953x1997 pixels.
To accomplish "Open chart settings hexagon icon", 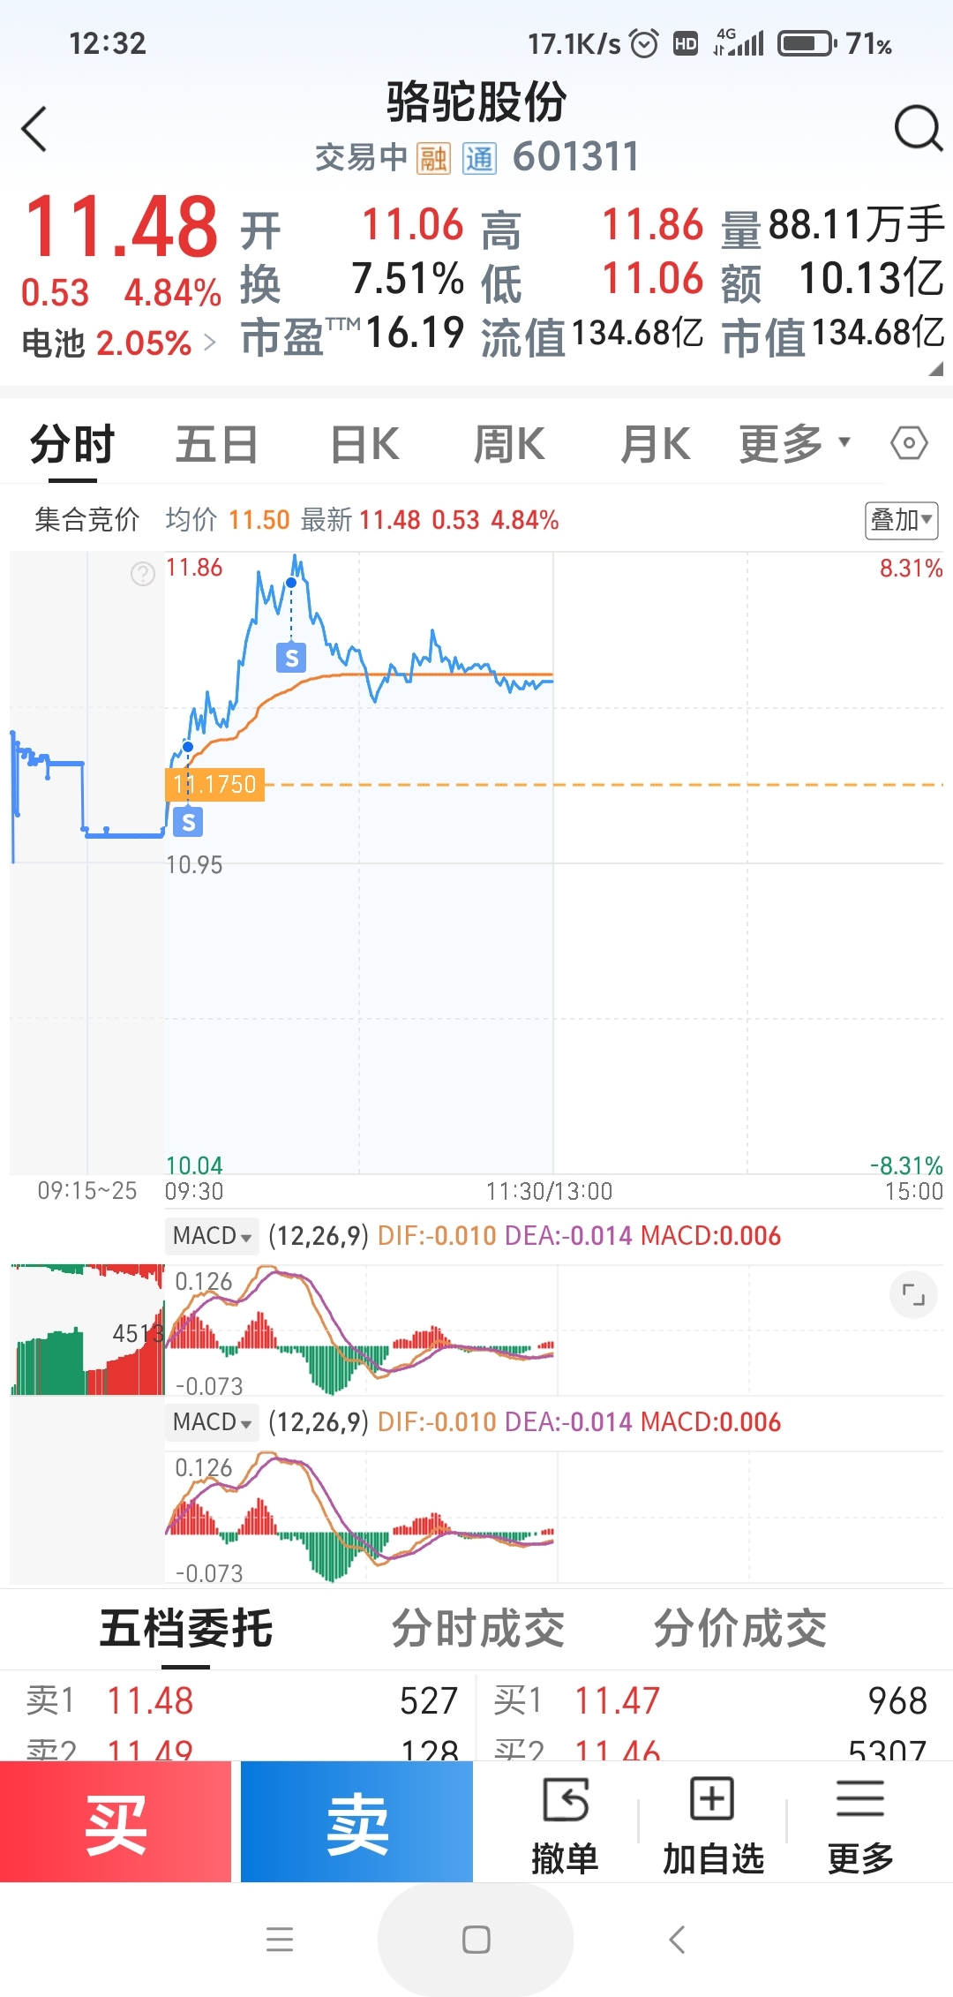I will click(909, 443).
